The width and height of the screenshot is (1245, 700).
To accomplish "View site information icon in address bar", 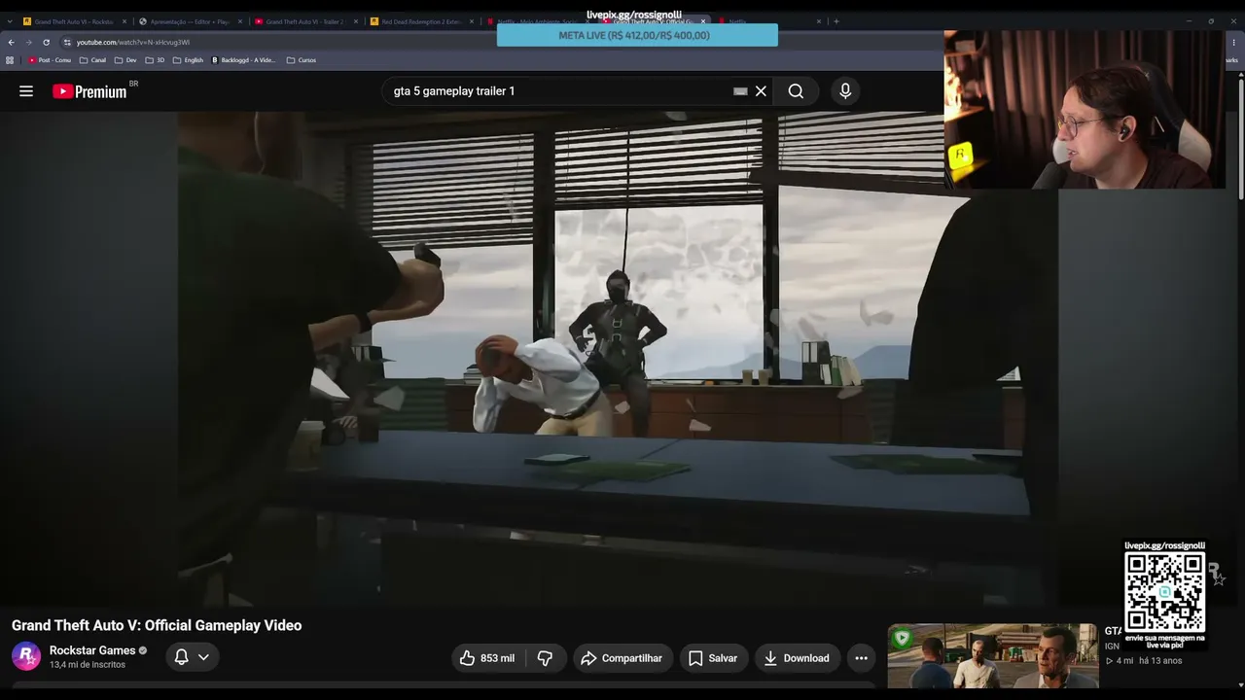I will 67,42.
